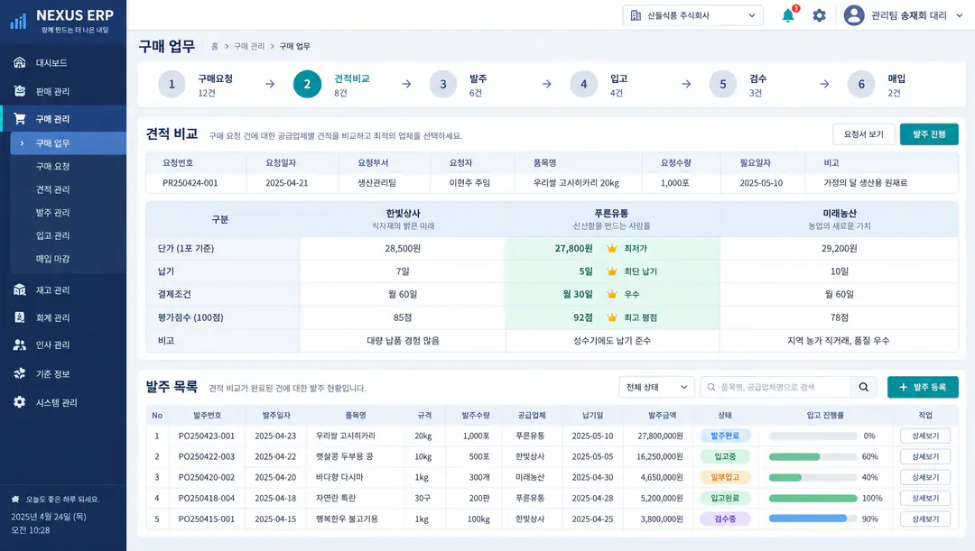
Task: Open 상세보기 for PO250418-004
Action: (925, 498)
